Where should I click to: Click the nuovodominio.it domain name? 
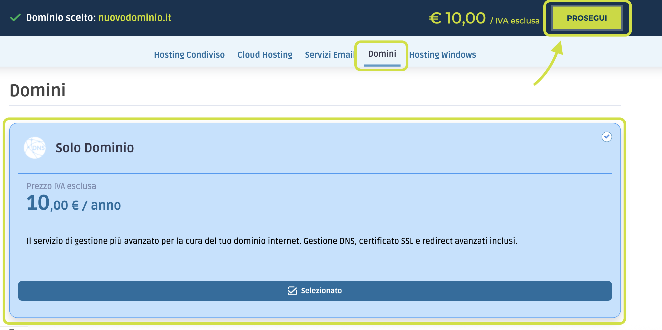(x=135, y=17)
